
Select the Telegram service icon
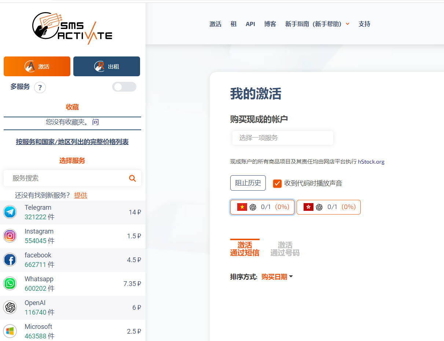point(10,212)
